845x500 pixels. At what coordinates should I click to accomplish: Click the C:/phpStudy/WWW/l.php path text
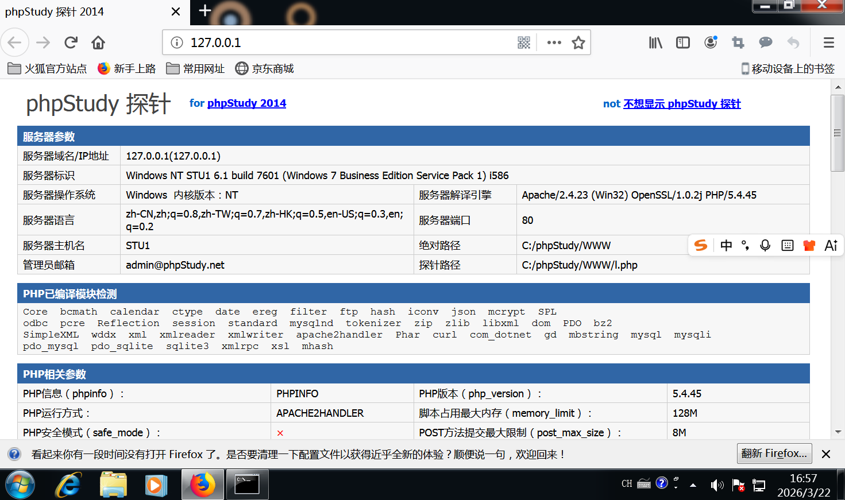pos(580,265)
